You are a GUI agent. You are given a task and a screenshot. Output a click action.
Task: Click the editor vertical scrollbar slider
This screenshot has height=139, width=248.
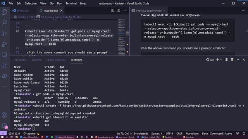[x=127, y=33]
